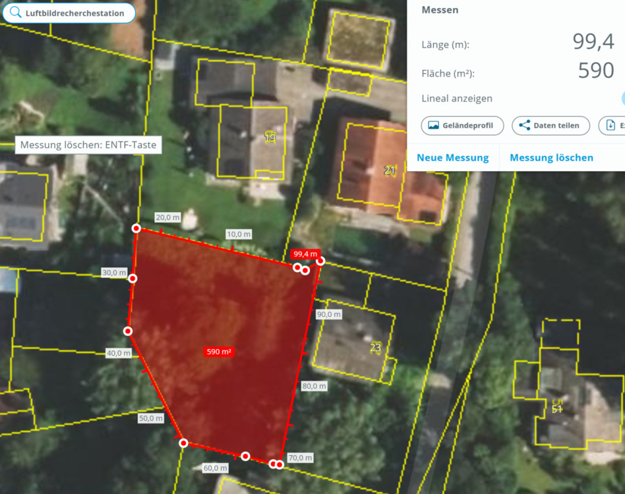The image size is (625, 494).
Task: Click the red 99,4 m total length label
Action: 305,254
